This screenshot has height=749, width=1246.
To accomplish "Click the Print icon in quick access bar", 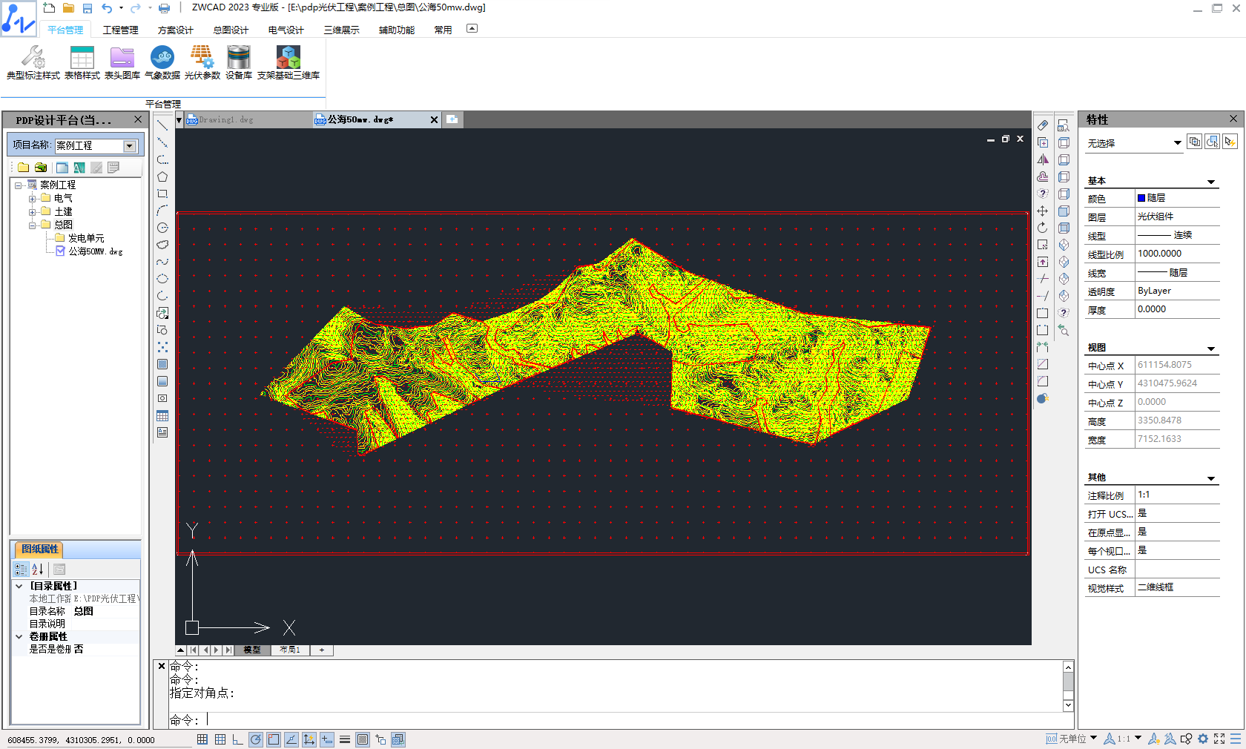I will coord(164,8).
